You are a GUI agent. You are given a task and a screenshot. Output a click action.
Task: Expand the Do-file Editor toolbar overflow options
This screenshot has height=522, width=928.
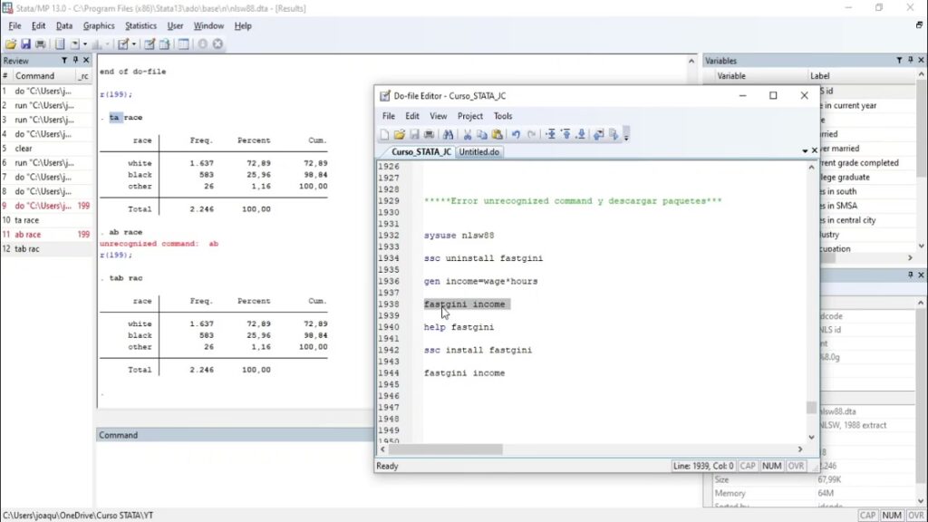(625, 135)
